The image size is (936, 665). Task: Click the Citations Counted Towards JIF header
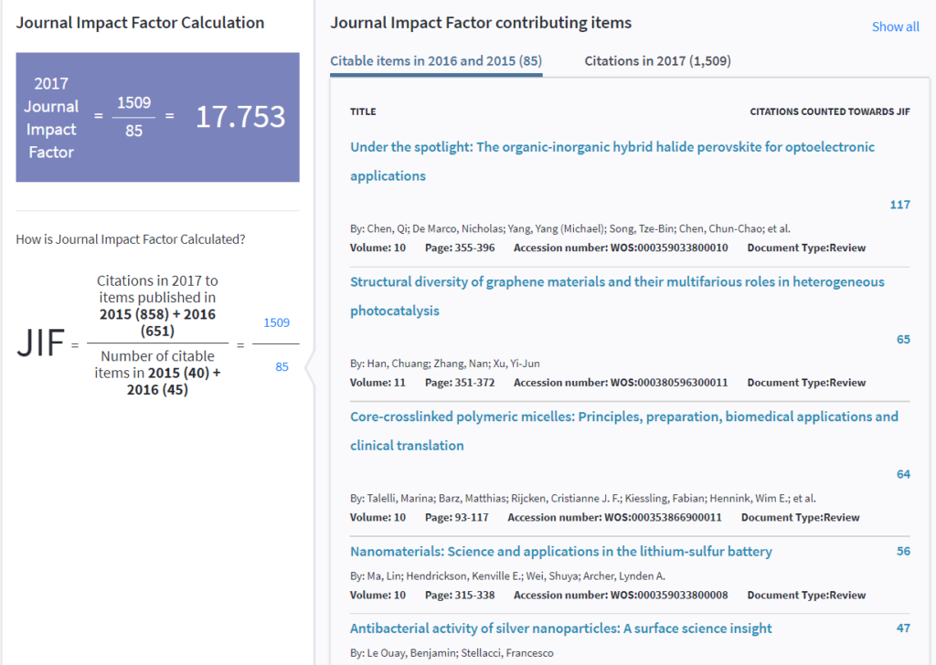click(829, 111)
